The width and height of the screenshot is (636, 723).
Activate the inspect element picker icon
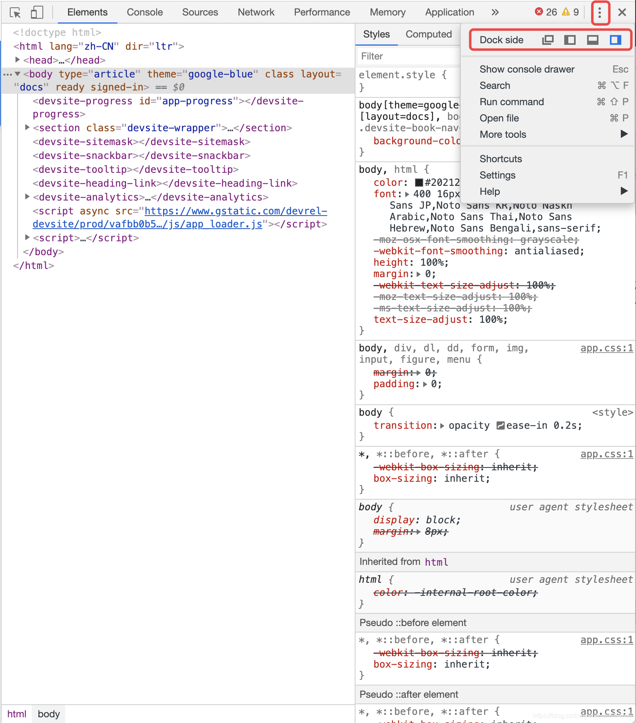(x=15, y=13)
